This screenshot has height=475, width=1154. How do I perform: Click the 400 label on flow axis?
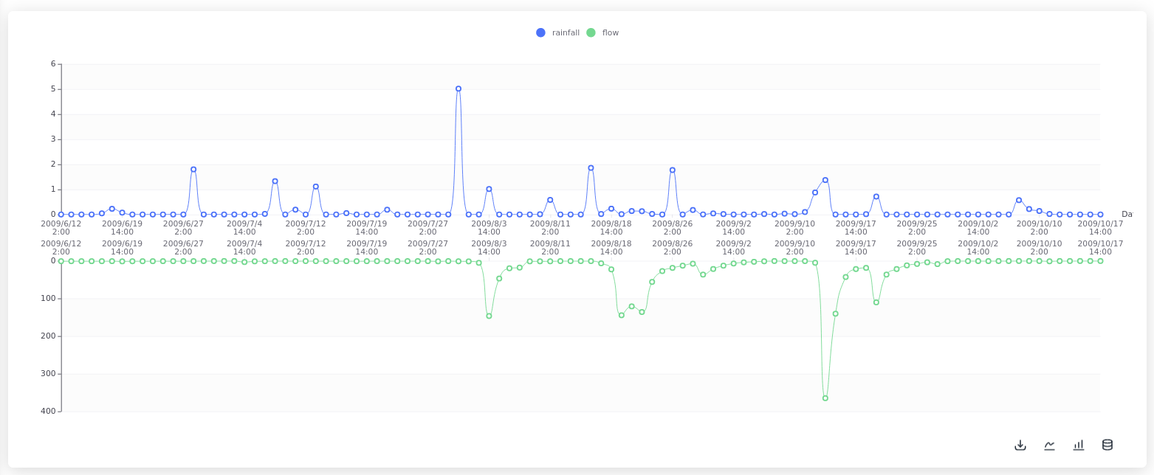48,411
